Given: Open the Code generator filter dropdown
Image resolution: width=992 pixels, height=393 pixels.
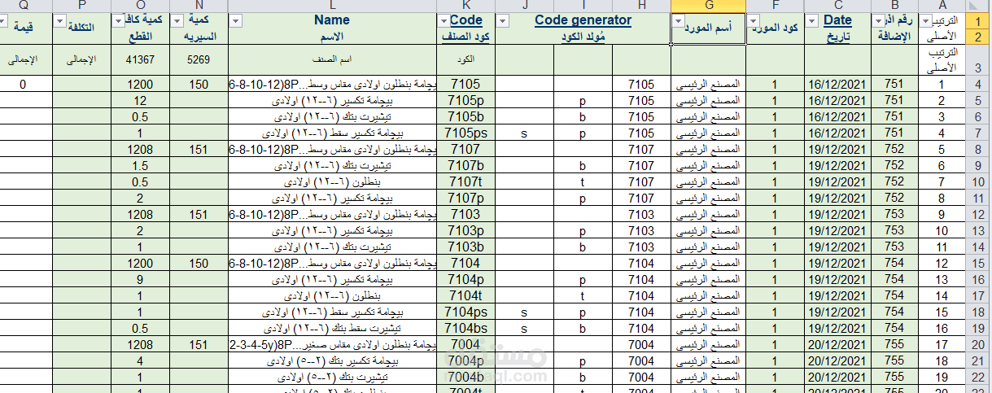Looking at the screenshot, I should tap(502, 21).
